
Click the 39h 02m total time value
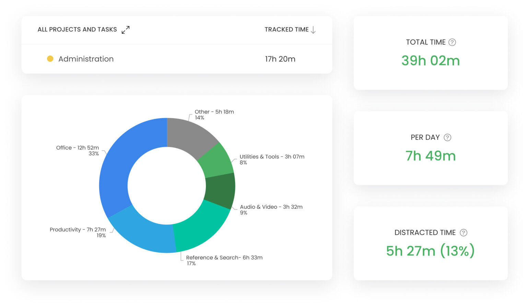(431, 61)
